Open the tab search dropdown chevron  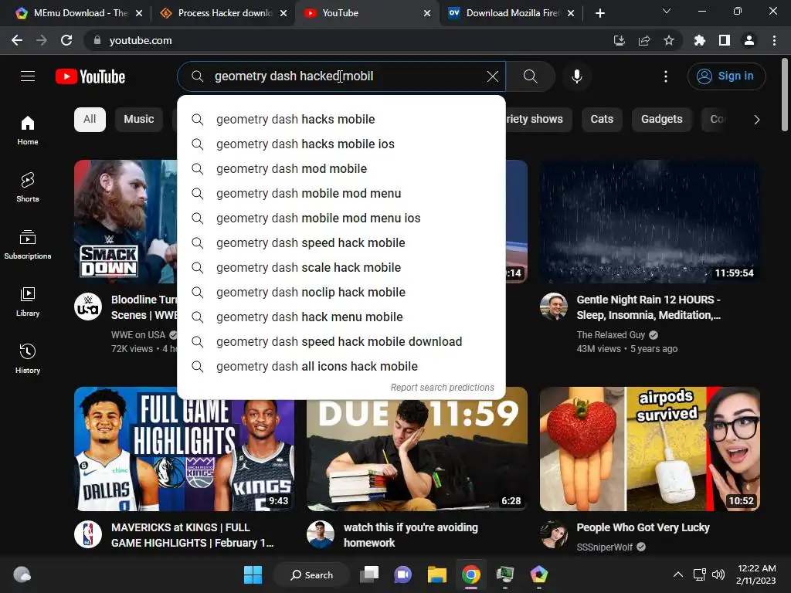point(667,11)
